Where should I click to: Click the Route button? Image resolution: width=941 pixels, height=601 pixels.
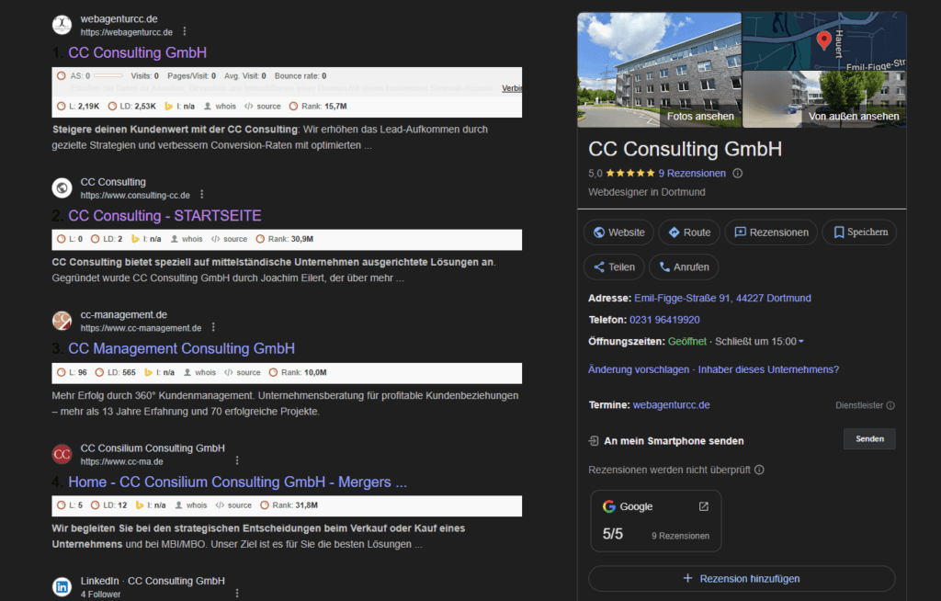click(x=689, y=232)
